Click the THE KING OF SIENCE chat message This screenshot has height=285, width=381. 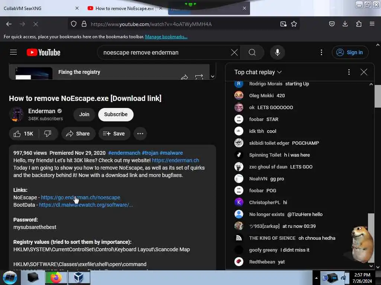(285, 238)
